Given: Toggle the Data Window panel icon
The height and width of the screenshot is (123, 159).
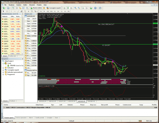Looking at the screenshot, I should tap(17, 8).
